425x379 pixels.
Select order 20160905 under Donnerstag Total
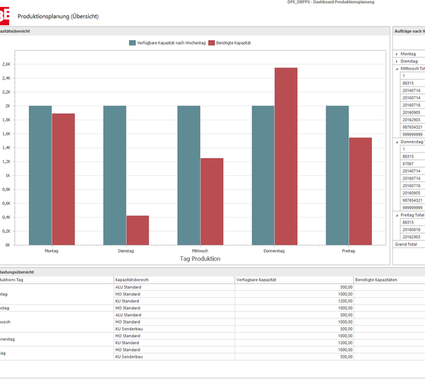(413, 193)
